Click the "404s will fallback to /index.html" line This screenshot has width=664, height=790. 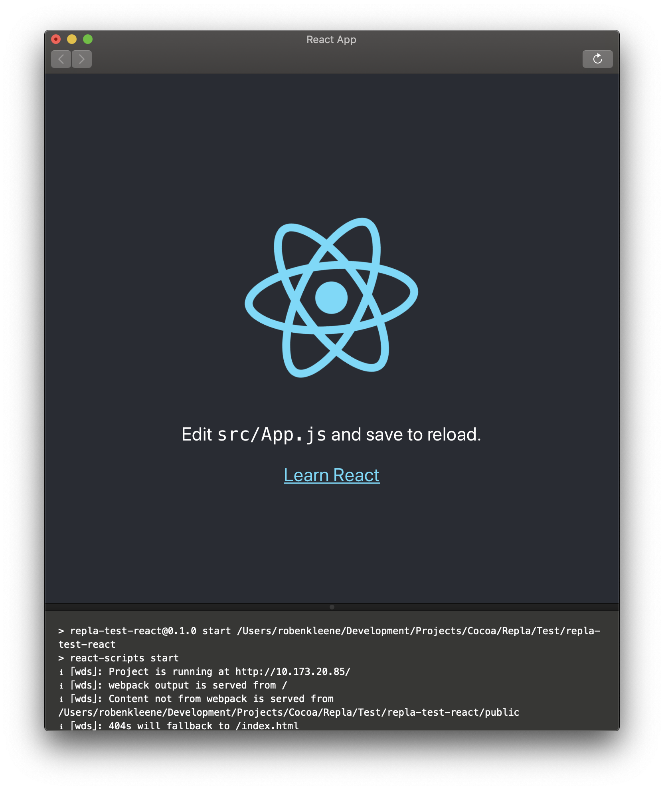point(179,726)
